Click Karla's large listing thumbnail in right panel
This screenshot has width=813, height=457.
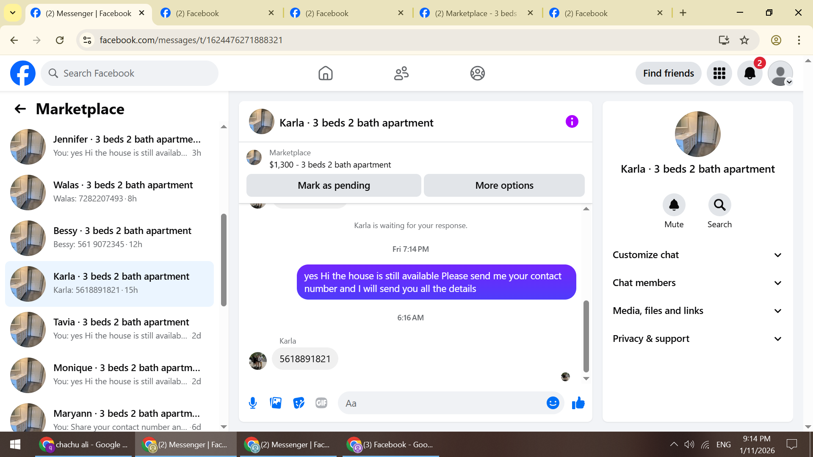click(x=697, y=134)
